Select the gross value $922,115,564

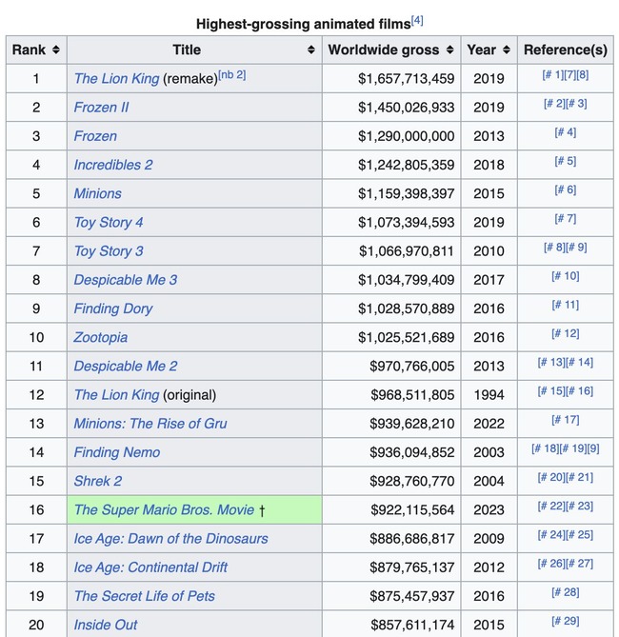coord(412,509)
